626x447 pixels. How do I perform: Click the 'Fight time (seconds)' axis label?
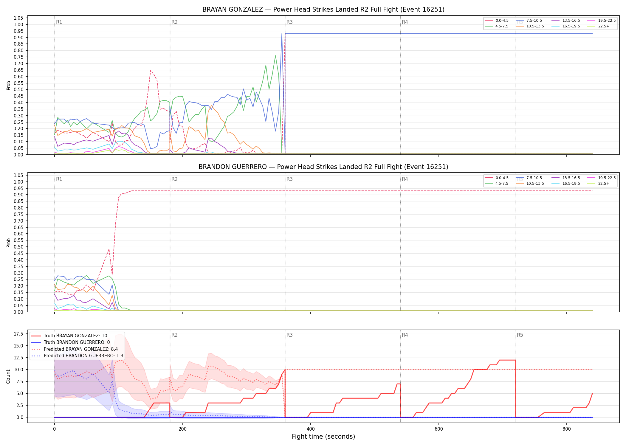tap(323, 437)
